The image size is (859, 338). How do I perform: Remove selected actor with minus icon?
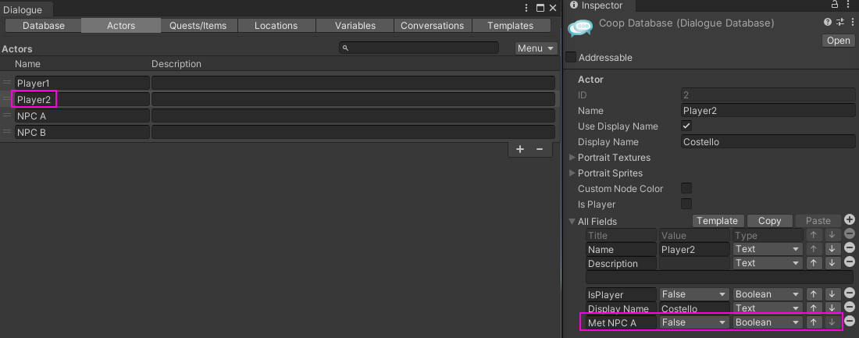point(539,149)
